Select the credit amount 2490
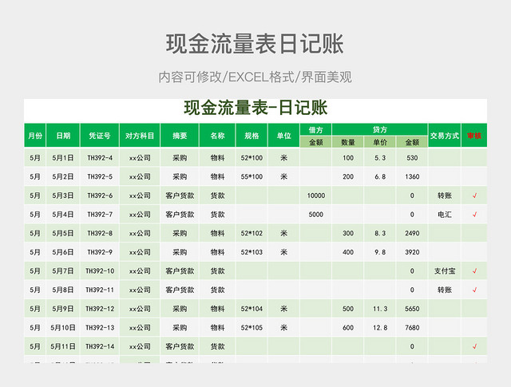 [x=412, y=234]
